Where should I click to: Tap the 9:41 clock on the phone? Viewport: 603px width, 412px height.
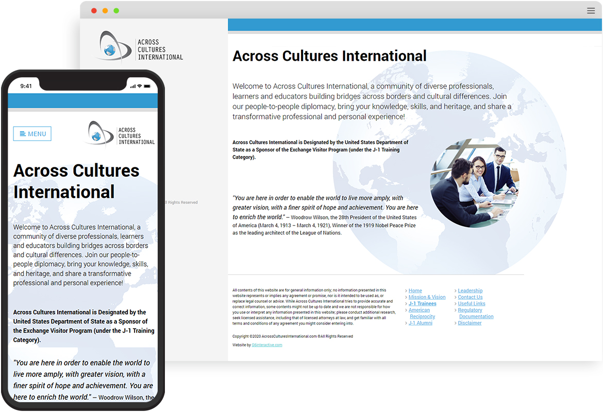26,86
